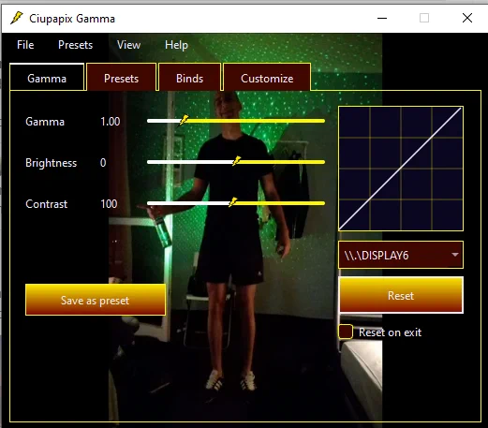Click the Gamma value 1.00
This screenshot has height=428, width=488.
pos(110,122)
